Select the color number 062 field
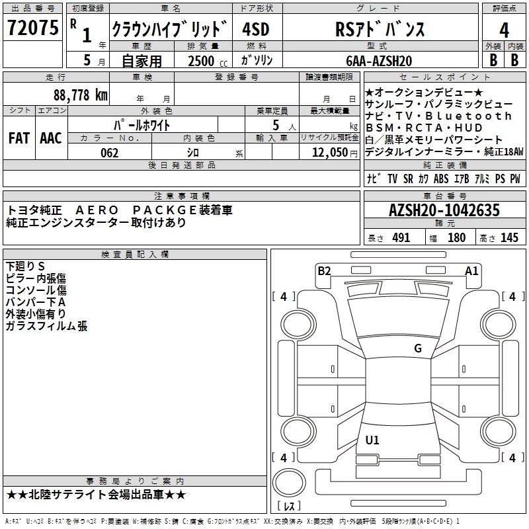Viewport: 529px width, 529px height. click(x=109, y=153)
